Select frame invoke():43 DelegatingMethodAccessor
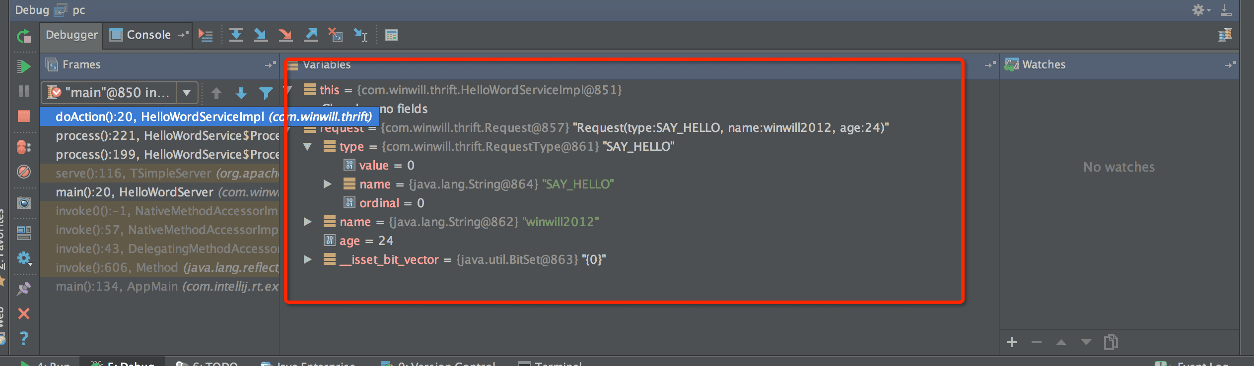This screenshot has height=366, width=1254. point(160,248)
